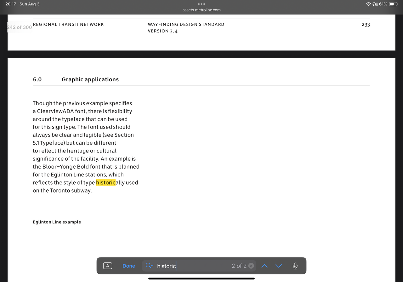Tap the highlighted word 'historic' in text
The image size is (403, 282).
point(106,182)
